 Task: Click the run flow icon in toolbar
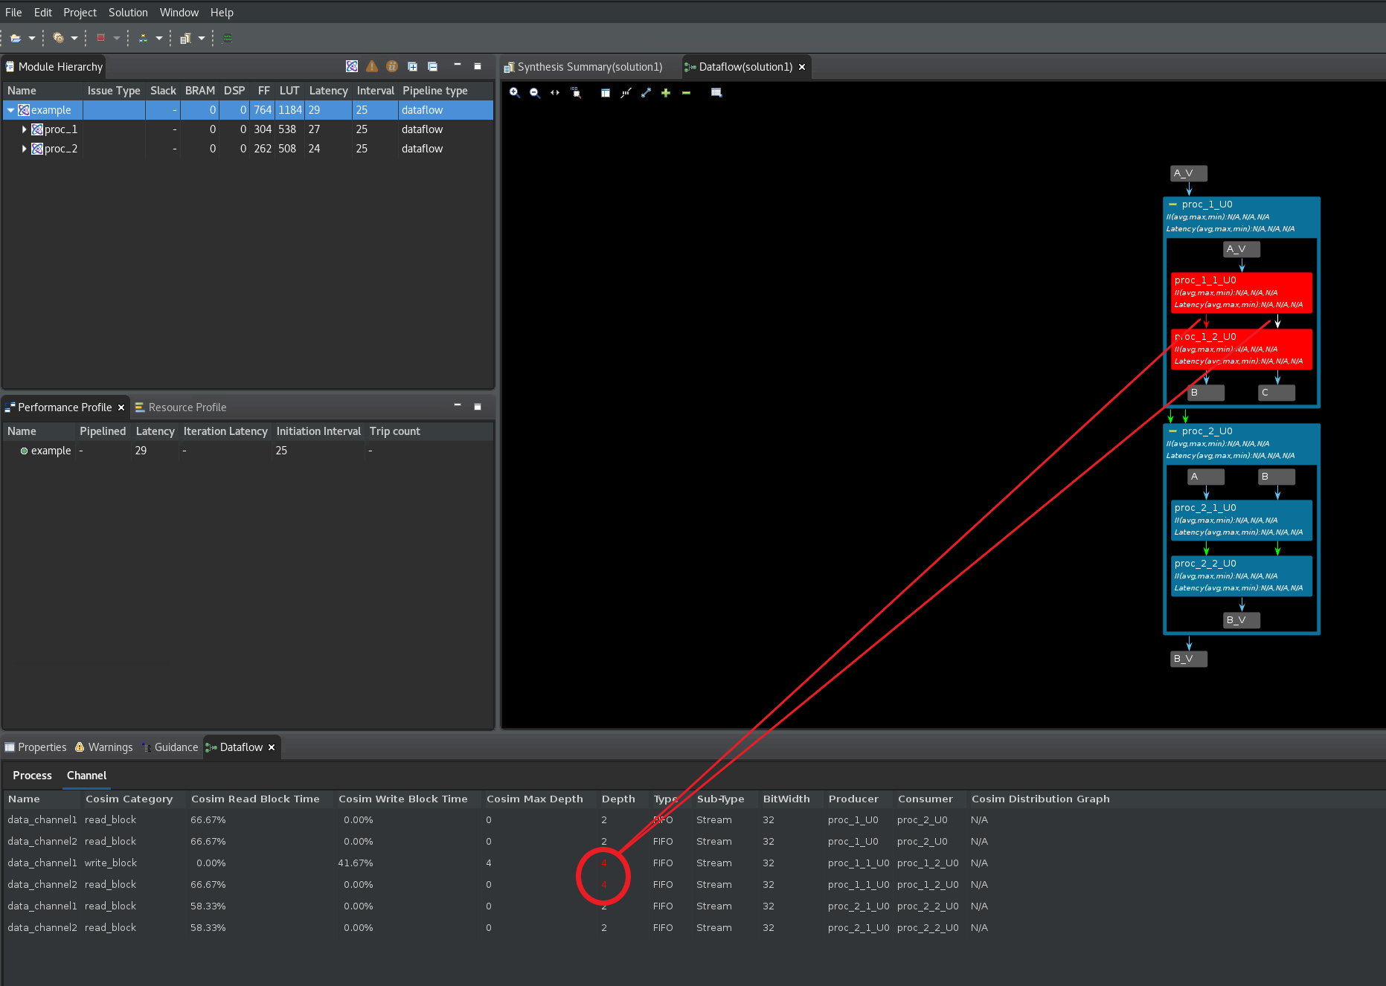(x=143, y=38)
